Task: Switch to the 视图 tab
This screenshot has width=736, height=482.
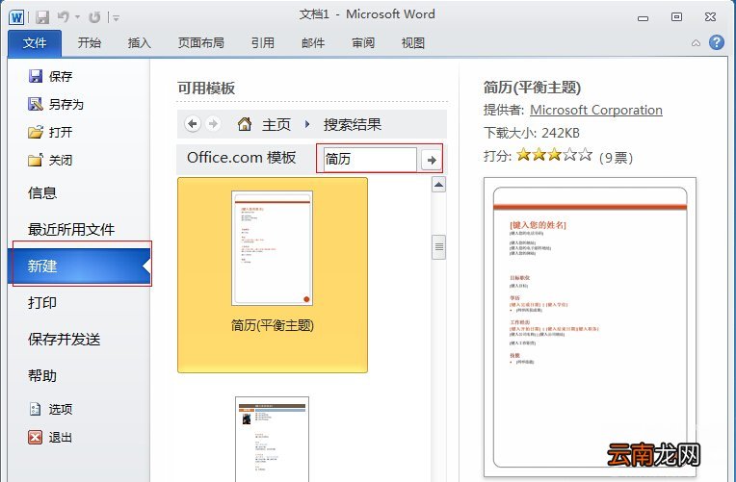Action: 412,43
